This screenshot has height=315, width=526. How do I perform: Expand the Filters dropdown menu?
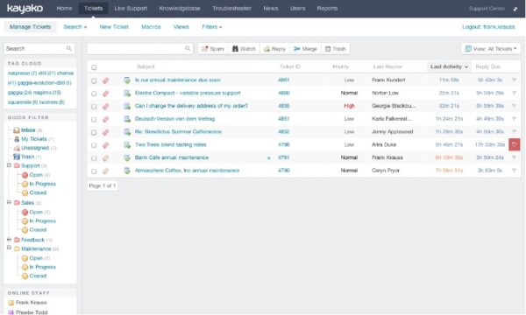[211, 27]
